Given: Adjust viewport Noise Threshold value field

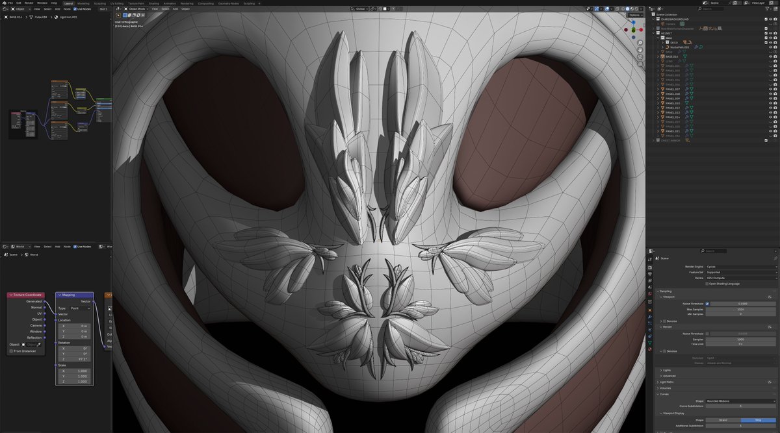Looking at the screenshot, I should 744,303.
